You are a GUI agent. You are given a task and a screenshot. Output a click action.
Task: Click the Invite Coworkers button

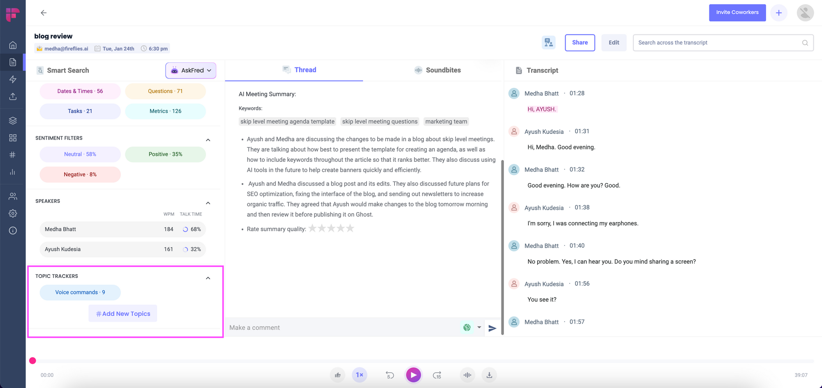[737, 12]
